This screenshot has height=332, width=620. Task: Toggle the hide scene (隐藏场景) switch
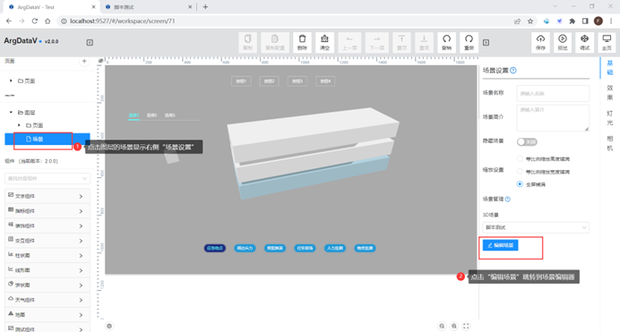point(527,141)
